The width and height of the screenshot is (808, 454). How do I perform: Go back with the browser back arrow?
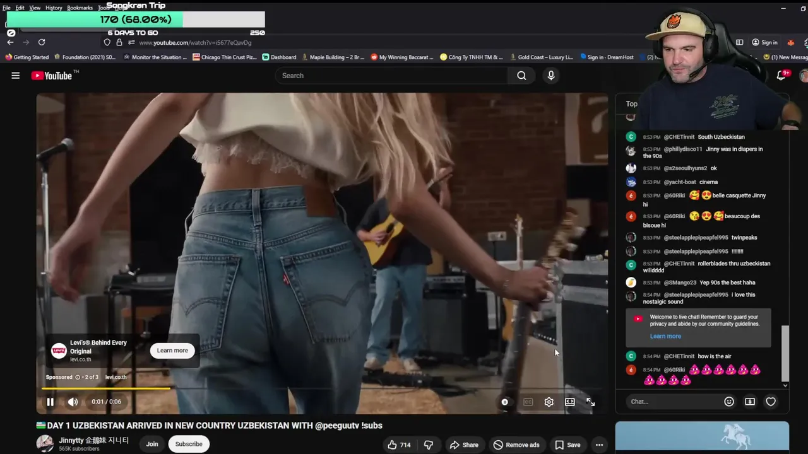coord(10,42)
